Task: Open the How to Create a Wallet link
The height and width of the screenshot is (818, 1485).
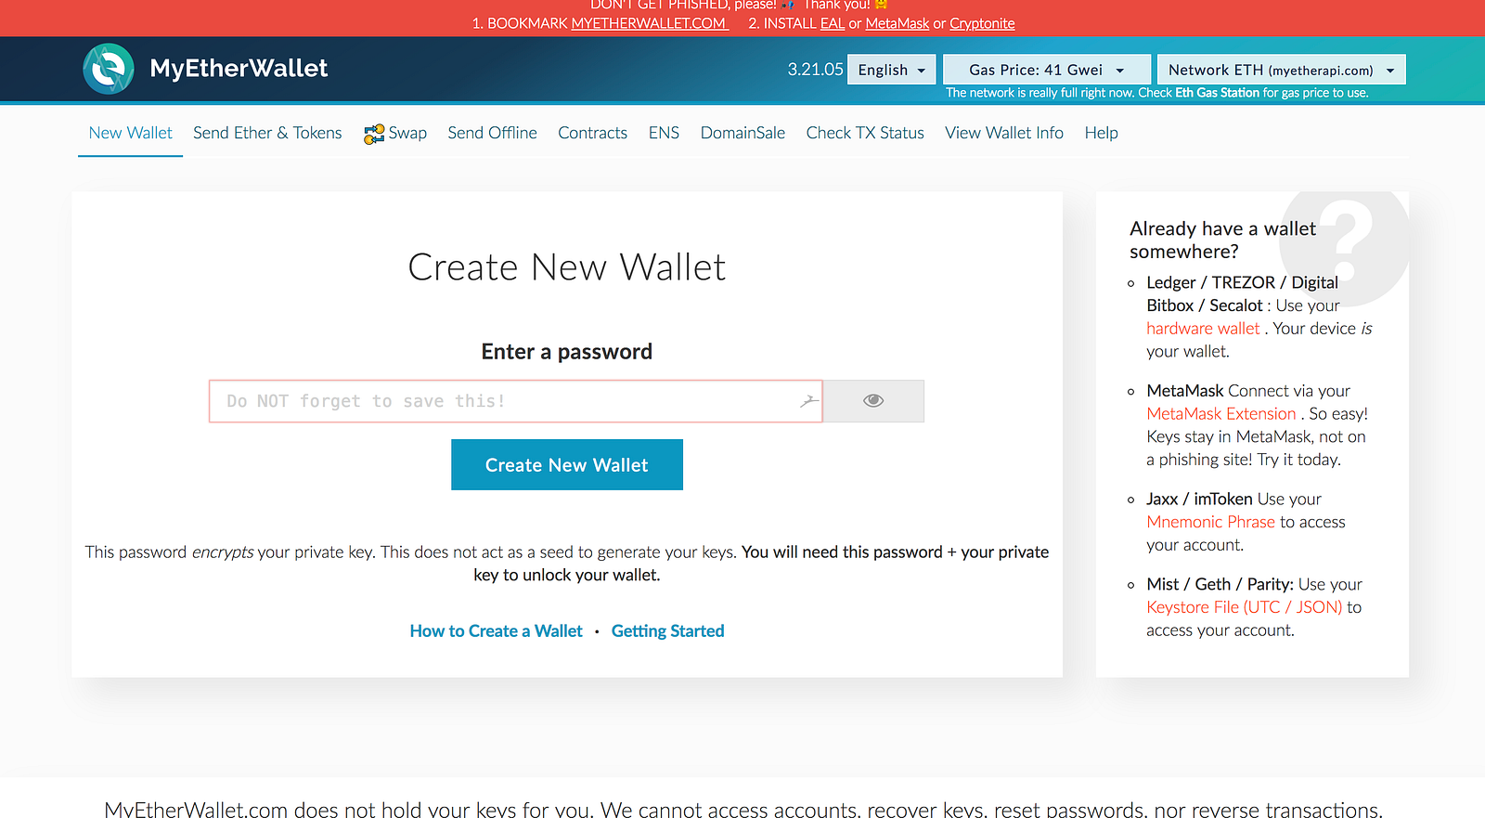Action: pos(497,631)
